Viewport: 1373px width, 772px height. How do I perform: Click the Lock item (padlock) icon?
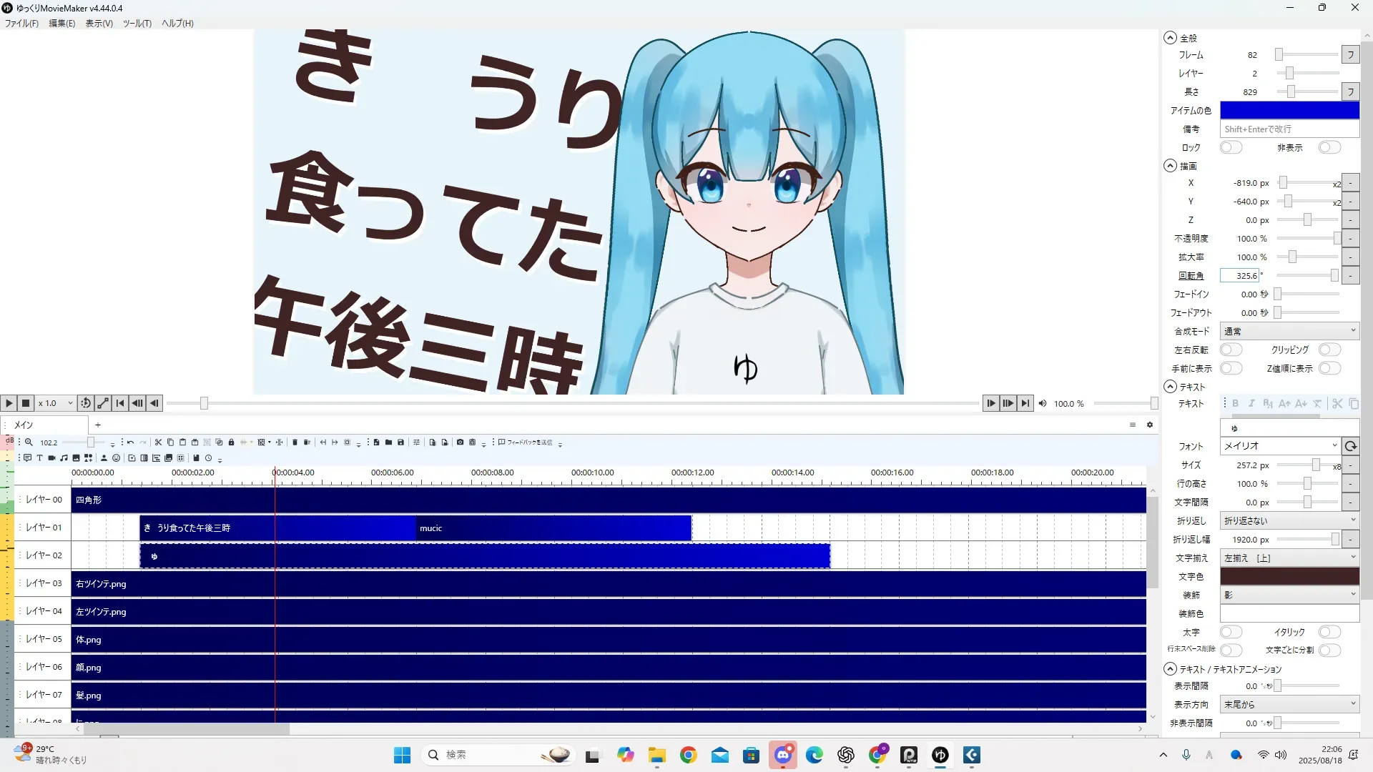pyautogui.click(x=231, y=442)
